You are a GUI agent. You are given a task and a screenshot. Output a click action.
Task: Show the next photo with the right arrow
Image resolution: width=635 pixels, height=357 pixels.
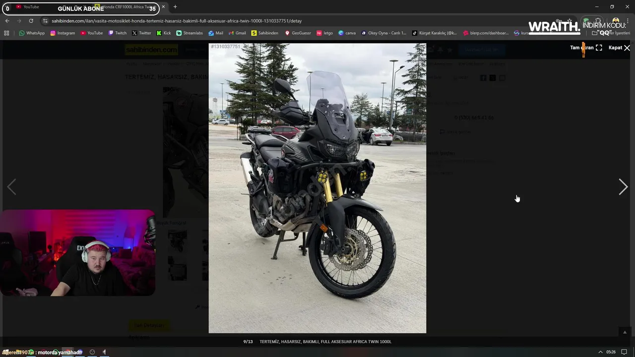pos(623,187)
